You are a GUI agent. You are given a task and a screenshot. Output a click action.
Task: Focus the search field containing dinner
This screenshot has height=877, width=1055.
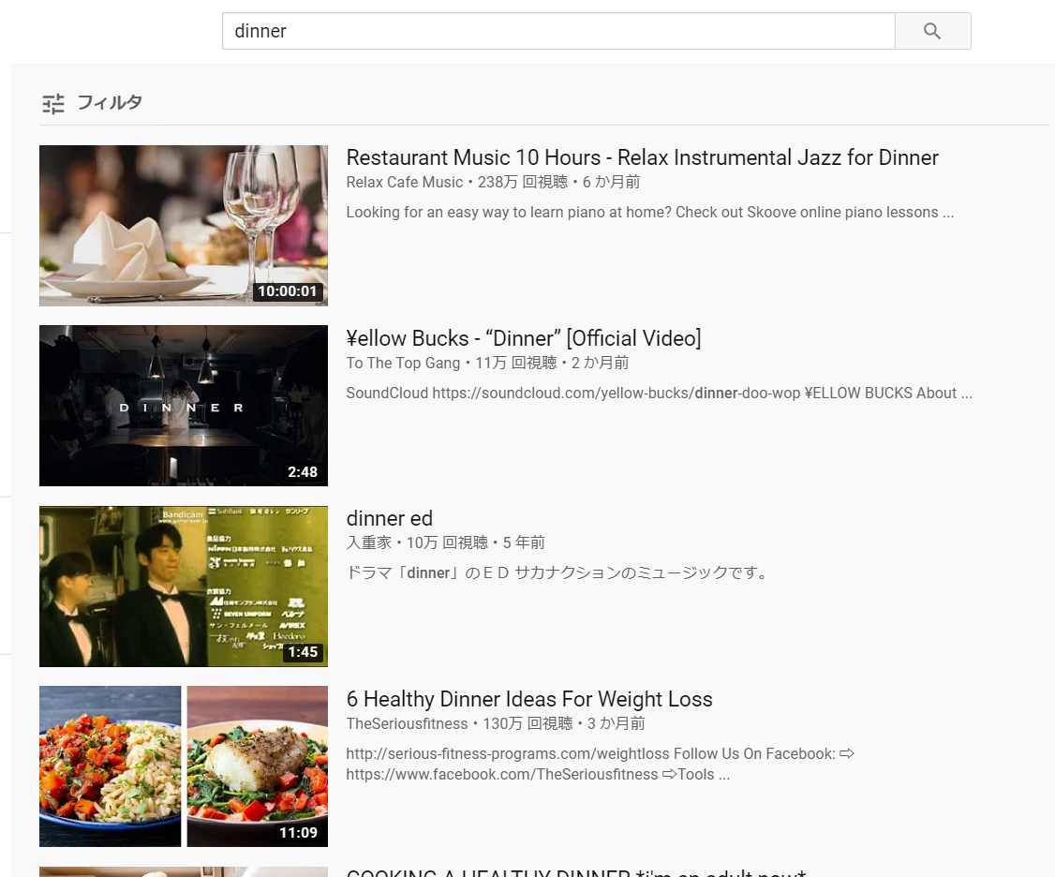click(x=558, y=31)
